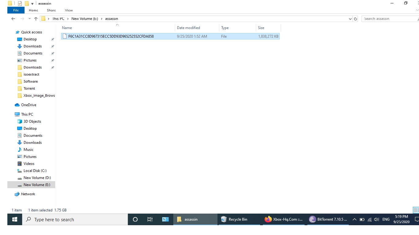Click the taskbar search box
Viewport: 419px width, 235px height.
click(x=75, y=219)
